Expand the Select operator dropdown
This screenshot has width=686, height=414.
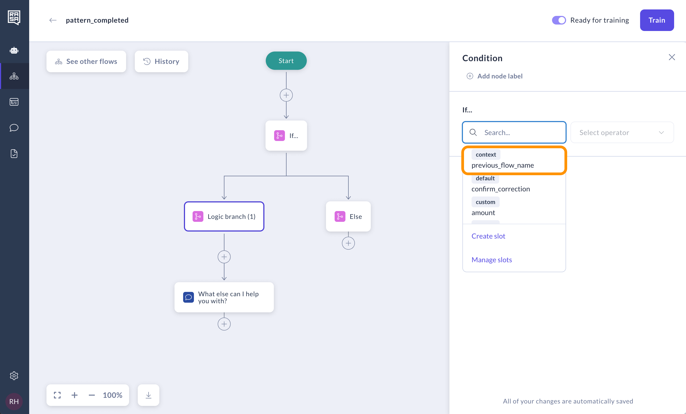[622, 132]
